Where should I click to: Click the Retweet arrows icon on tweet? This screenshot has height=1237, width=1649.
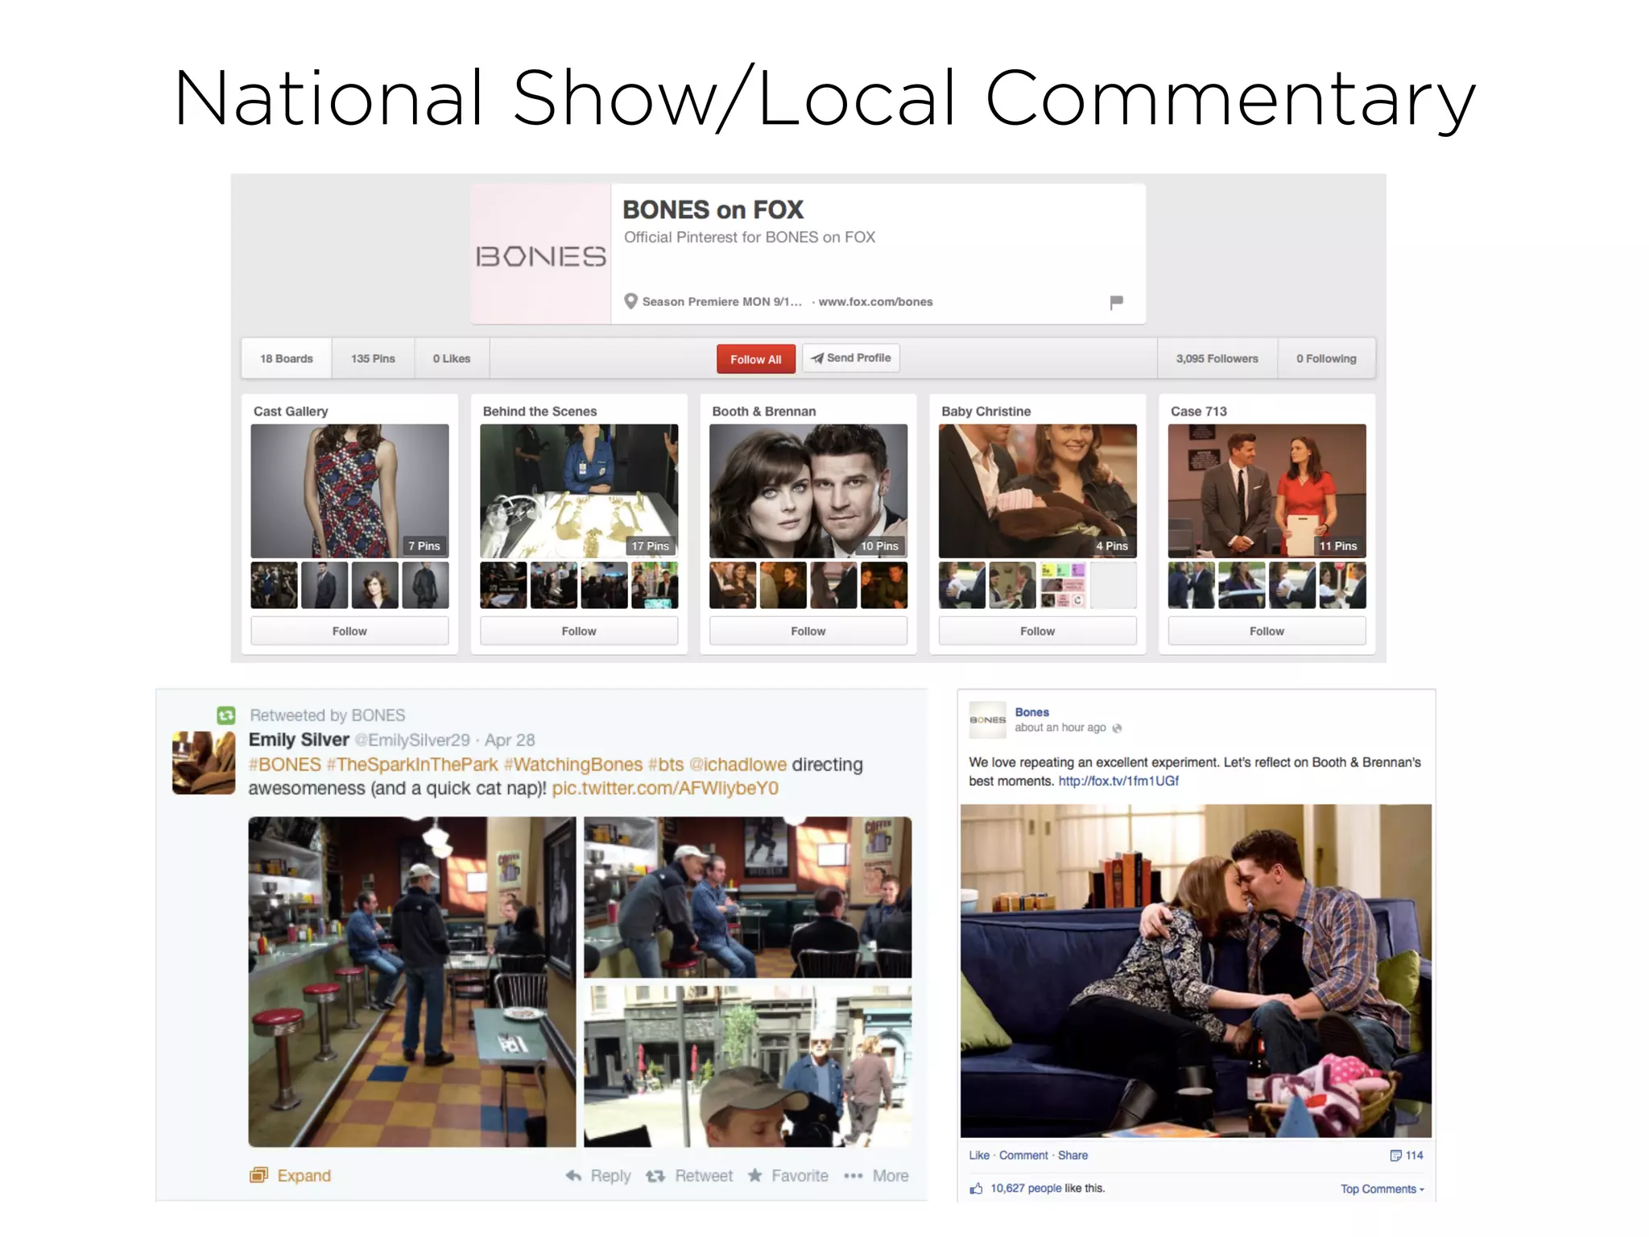[x=655, y=1176]
